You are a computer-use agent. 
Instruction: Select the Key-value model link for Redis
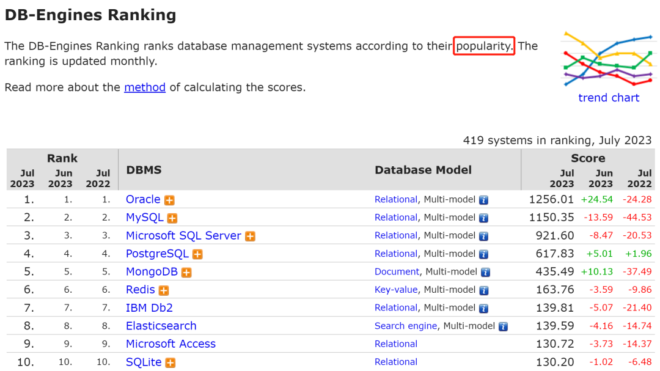coord(396,290)
